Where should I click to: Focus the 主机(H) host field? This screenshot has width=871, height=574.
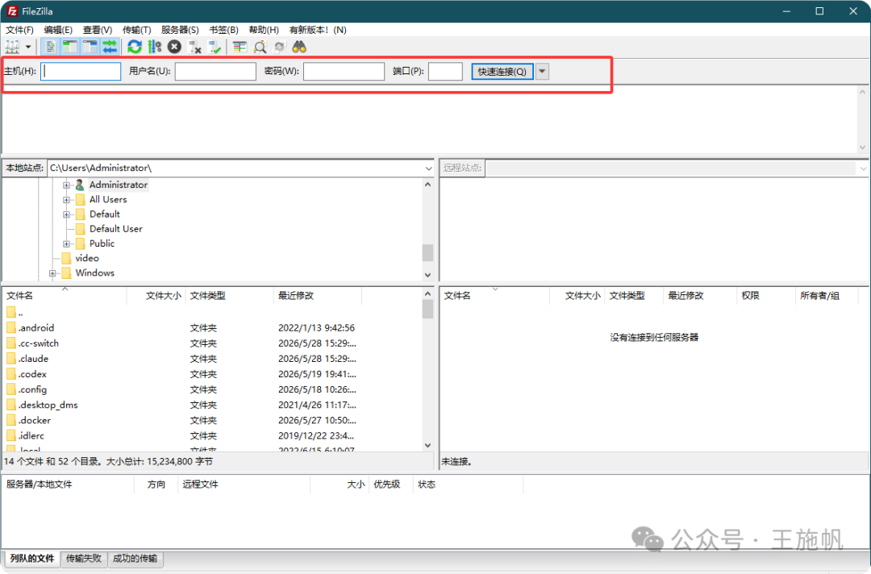[x=81, y=71]
